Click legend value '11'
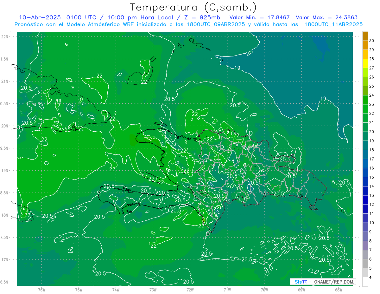Viewport: 380px width, 294px height. click(372, 214)
